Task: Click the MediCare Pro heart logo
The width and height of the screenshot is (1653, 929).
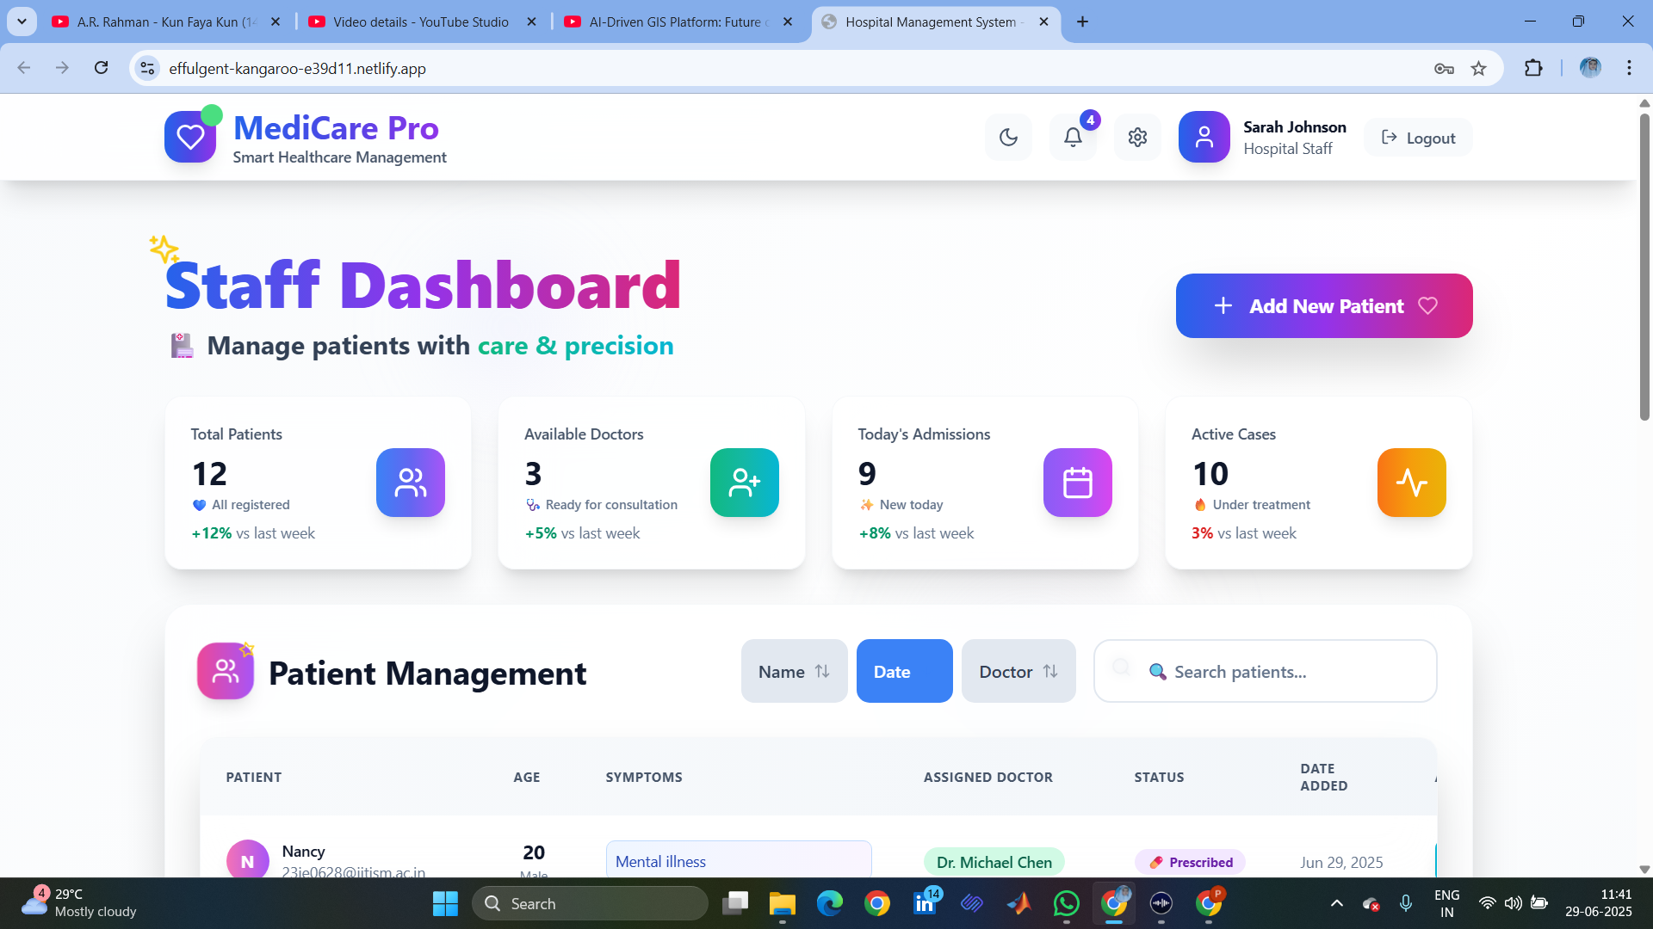Action: tap(190, 137)
